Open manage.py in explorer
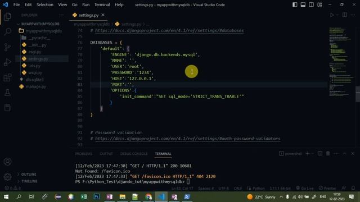Image resolution: width=360 pixels, height=202 pixels. click(36, 86)
